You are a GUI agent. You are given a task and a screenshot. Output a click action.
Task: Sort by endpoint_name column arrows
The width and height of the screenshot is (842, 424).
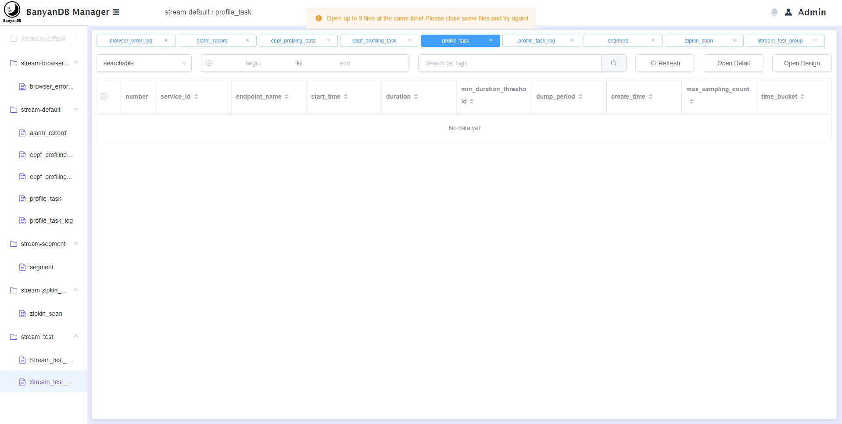tap(287, 96)
